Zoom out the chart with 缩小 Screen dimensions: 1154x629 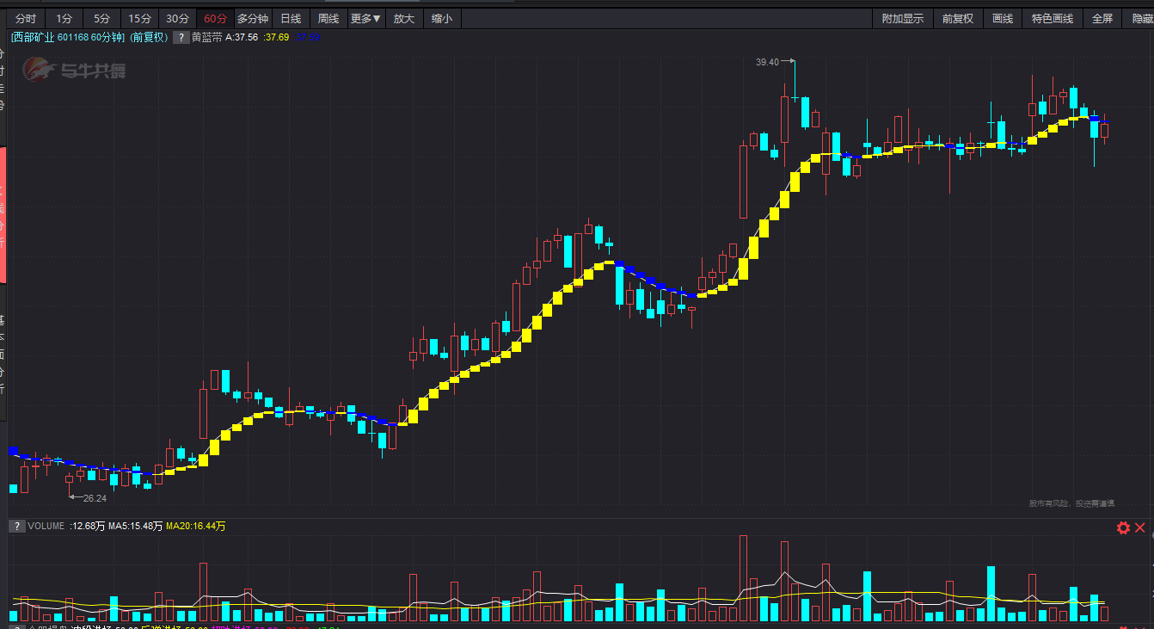coord(442,18)
